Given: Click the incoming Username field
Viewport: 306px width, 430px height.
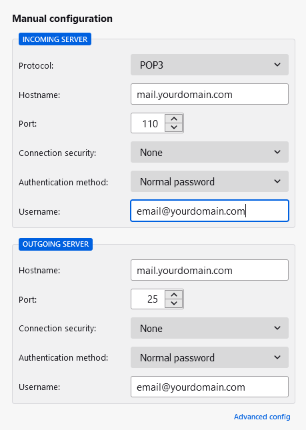Looking at the screenshot, I should tap(209, 211).
